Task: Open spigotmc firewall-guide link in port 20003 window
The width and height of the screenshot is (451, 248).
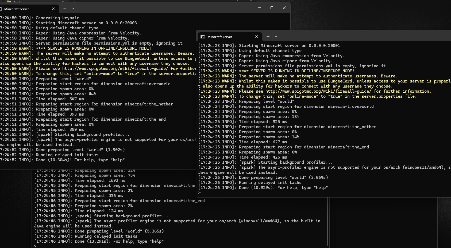Action: pos(115,69)
